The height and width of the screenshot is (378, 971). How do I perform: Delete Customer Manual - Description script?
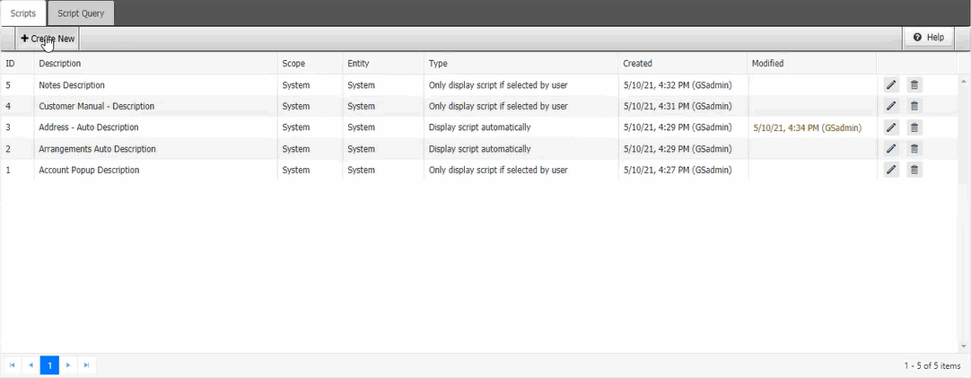[x=914, y=106]
